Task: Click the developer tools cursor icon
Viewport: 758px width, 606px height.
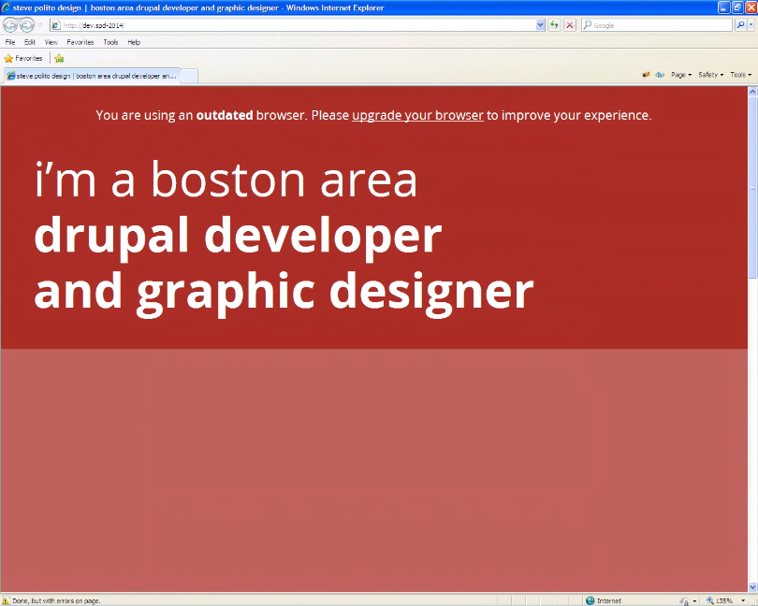Action: [660, 75]
